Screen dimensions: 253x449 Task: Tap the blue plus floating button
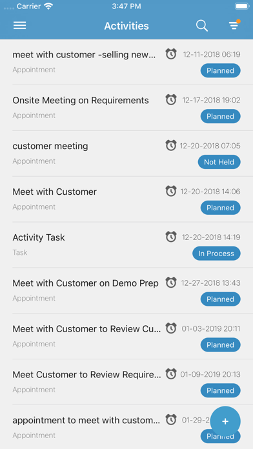click(225, 421)
